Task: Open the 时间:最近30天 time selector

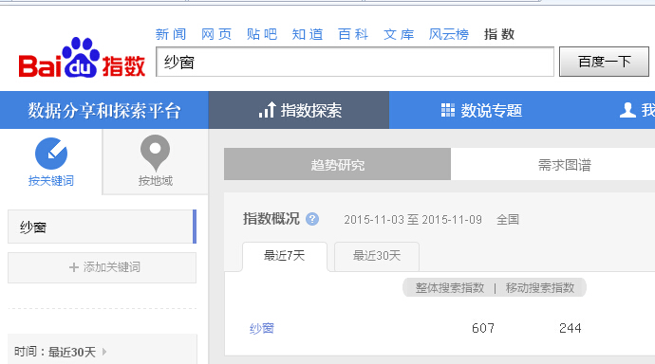Action: pyautogui.click(x=102, y=350)
